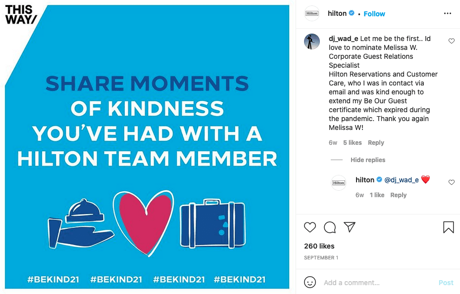The image size is (460, 294).
Task: Like dj_wad_e's comment with heart
Action: 451,42
